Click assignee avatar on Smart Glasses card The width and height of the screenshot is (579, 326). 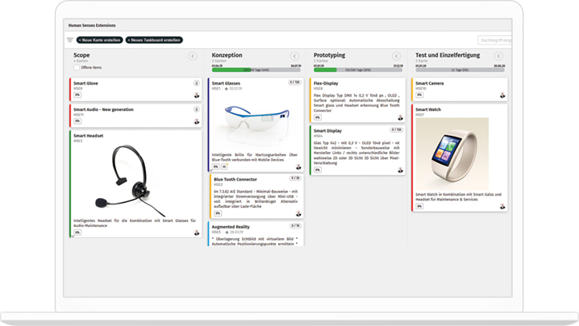coord(299,167)
